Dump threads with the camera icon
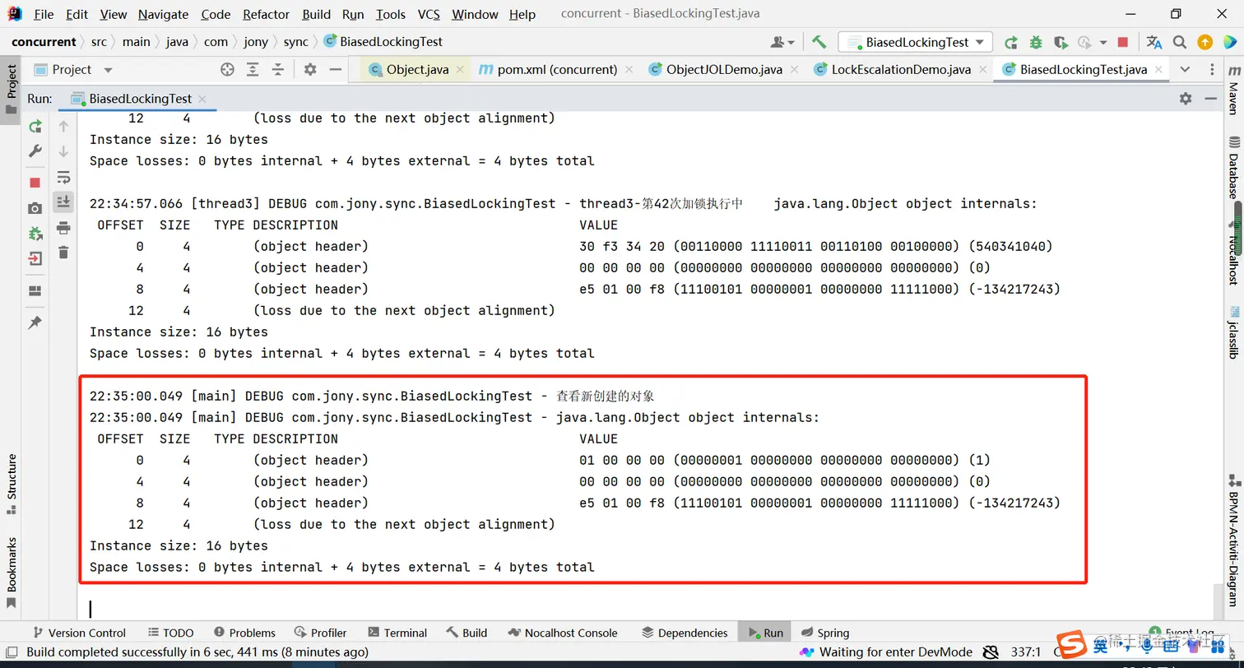Viewport: 1244px width, 668px height. tap(35, 209)
